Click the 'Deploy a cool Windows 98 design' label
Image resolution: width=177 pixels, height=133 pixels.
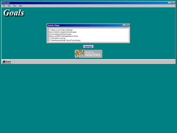point(62,30)
